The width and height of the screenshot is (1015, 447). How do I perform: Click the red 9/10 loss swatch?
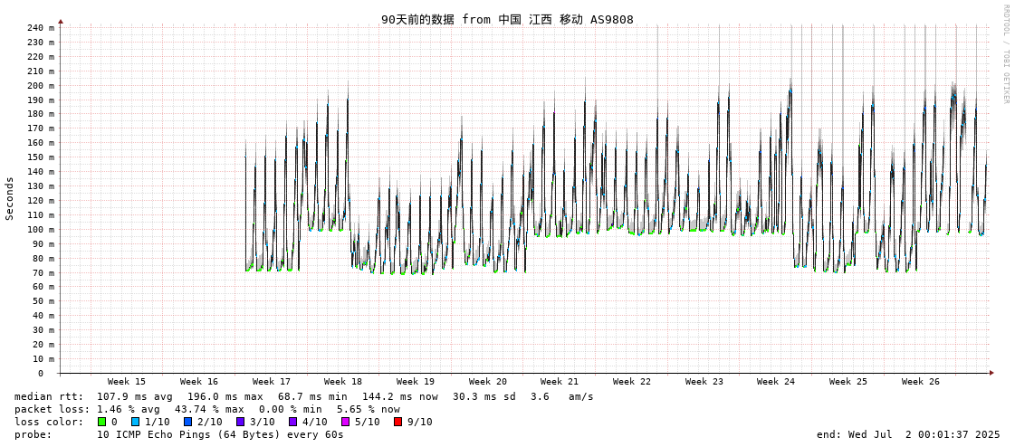click(398, 422)
